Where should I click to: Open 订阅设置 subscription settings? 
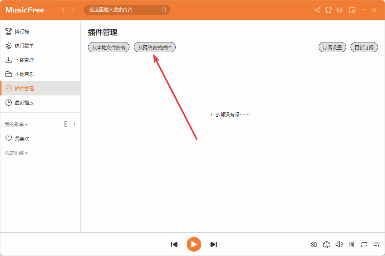click(x=332, y=47)
